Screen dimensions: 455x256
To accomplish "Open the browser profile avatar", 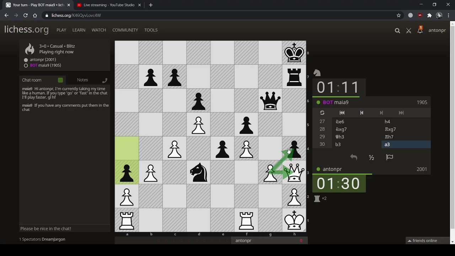I will pyautogui.click(x=439, y=15).
